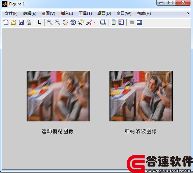This screenshot has width=193, height=173.
Task: Click the Link Plot toolbar icon
Action: click(x=103, y=22)
